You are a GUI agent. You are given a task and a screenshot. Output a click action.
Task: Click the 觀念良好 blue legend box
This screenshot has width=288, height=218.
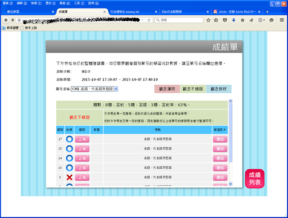click(219, 89)
